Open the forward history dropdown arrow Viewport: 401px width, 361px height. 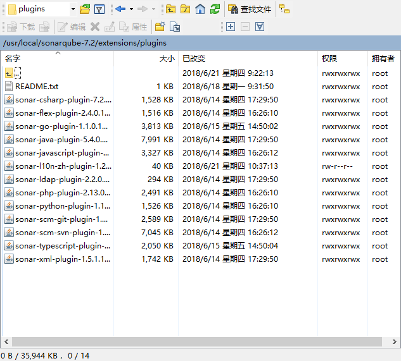(154, 9)
